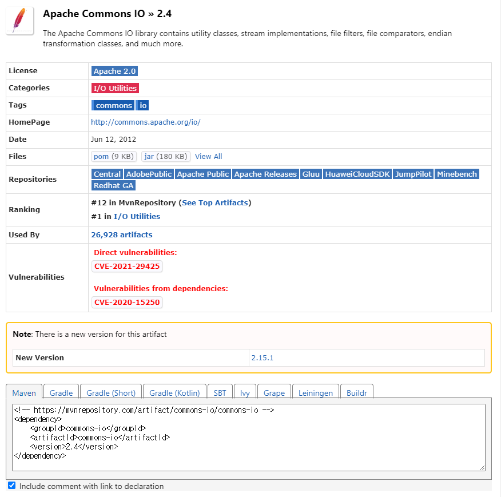This screenshot has width=501, height=497.
Task: Click inside the Maven dependency snippet textarea
Action: click(249, 438)
